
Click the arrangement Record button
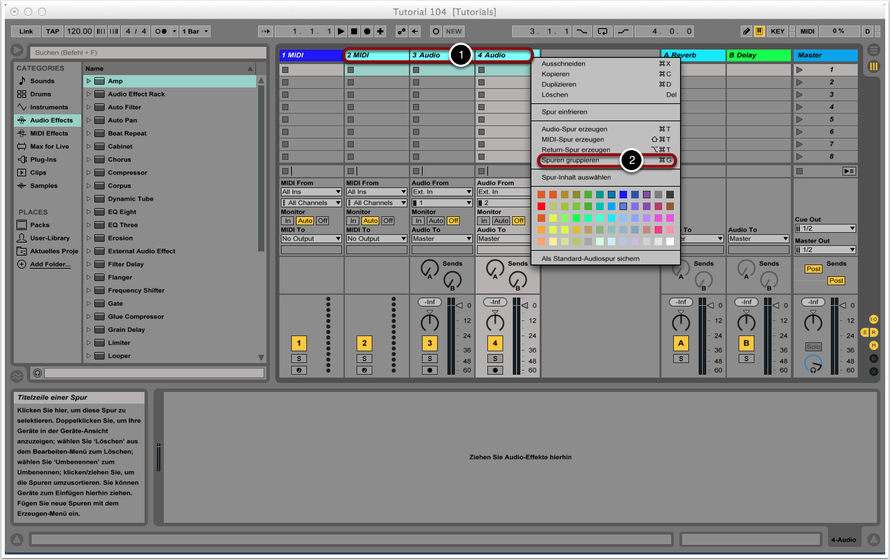pos(368,32)
